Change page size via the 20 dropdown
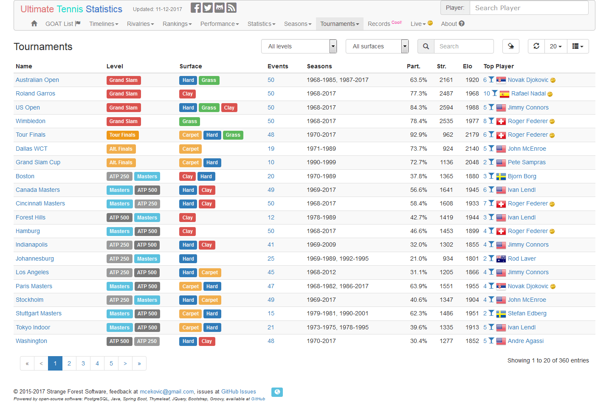 tap(556, 46)
